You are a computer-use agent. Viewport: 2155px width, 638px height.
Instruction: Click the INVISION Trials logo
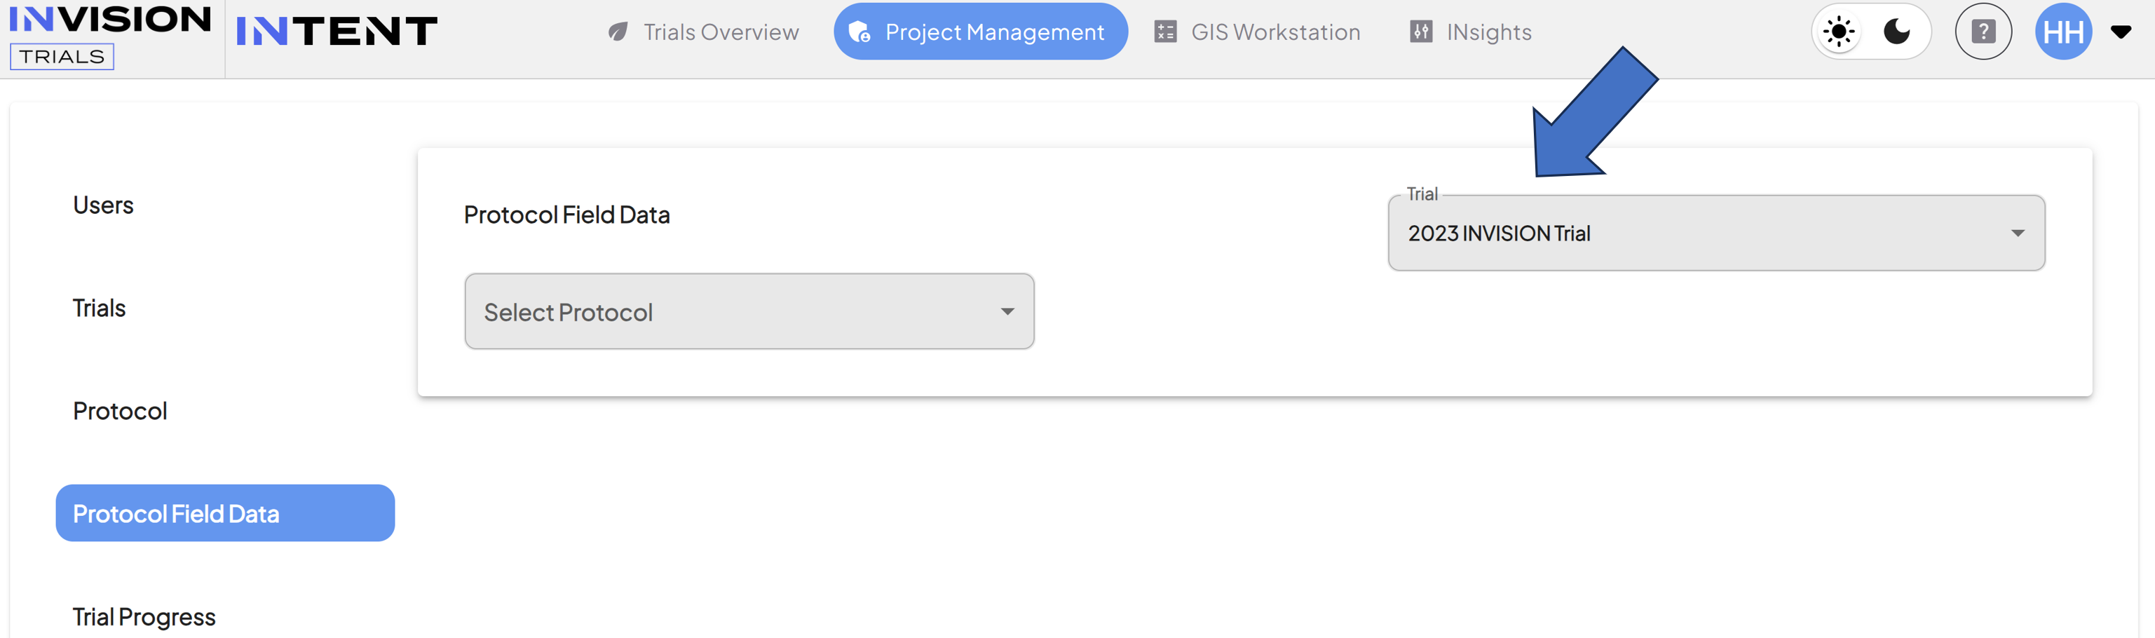click(109, 36)
